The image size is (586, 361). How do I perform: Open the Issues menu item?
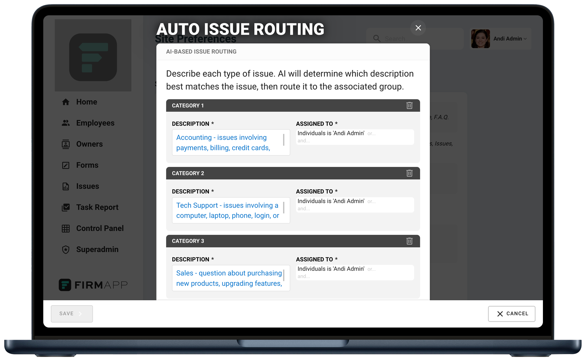(87, 186)
